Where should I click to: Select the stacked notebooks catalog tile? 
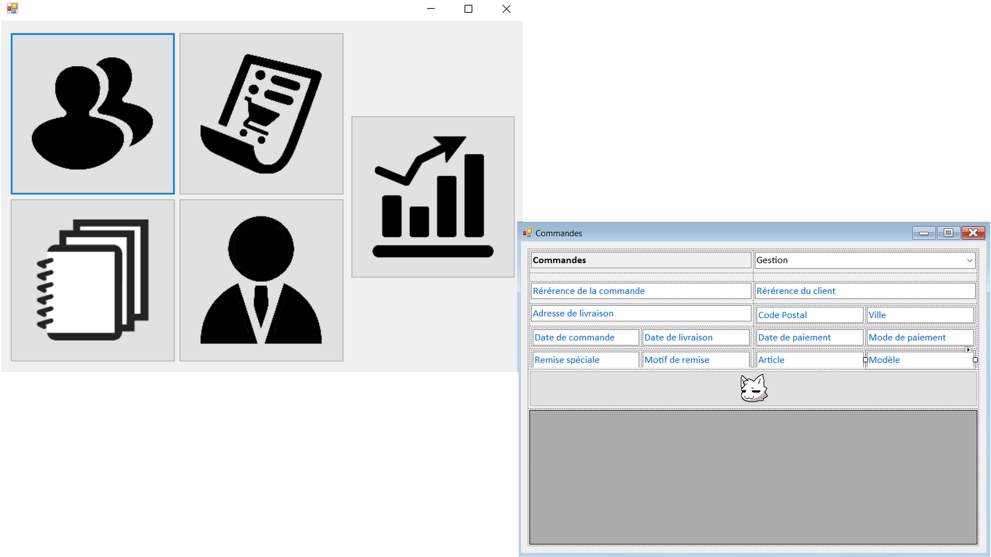click(93, 281)
